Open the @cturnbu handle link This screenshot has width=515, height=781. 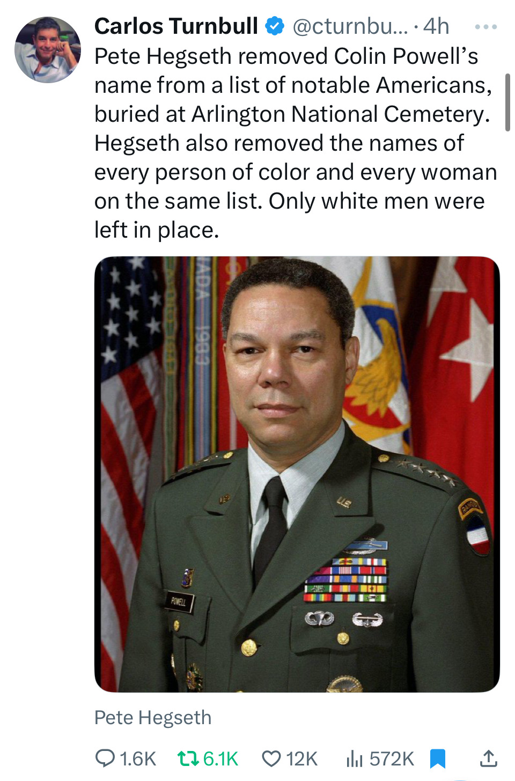click(350, 26)
